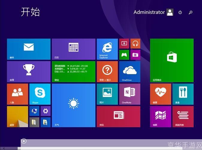Screen dimensions: 202x150
Task: Launch the Skype tile
Action: [x=40, y=94]
